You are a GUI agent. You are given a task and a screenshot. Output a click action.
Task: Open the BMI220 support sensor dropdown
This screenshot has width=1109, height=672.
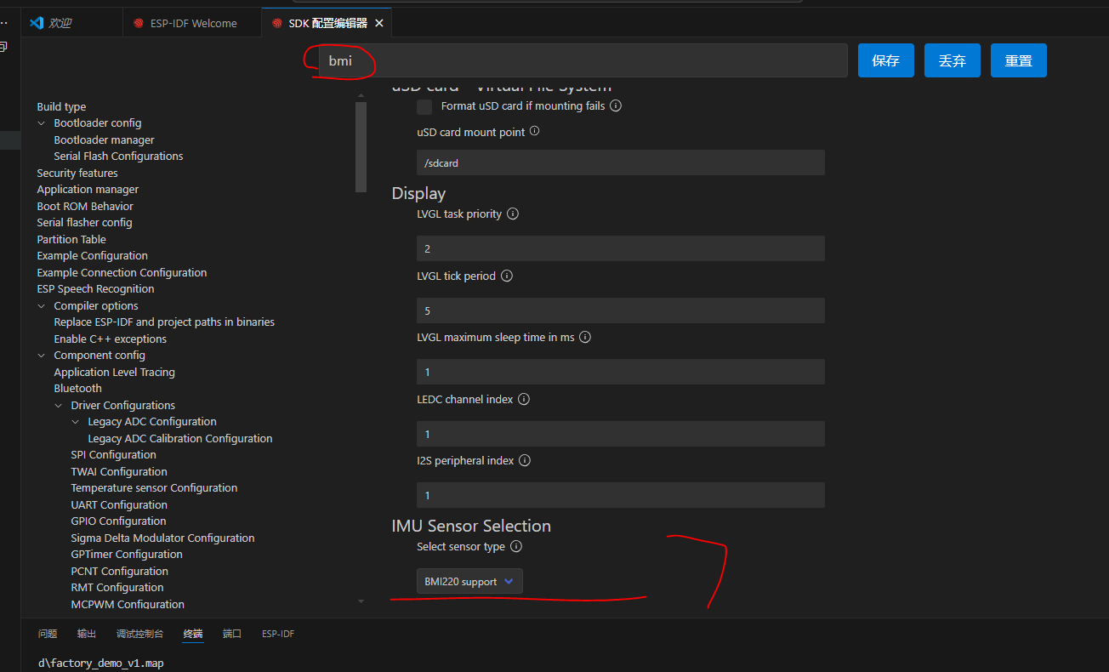[x=469, y=582]
